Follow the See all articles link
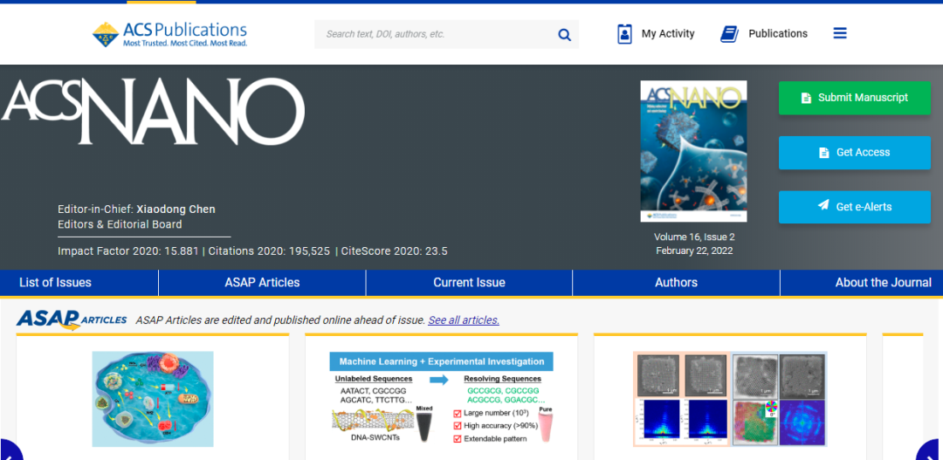943x460 pixels. click(x=464, y=320)
